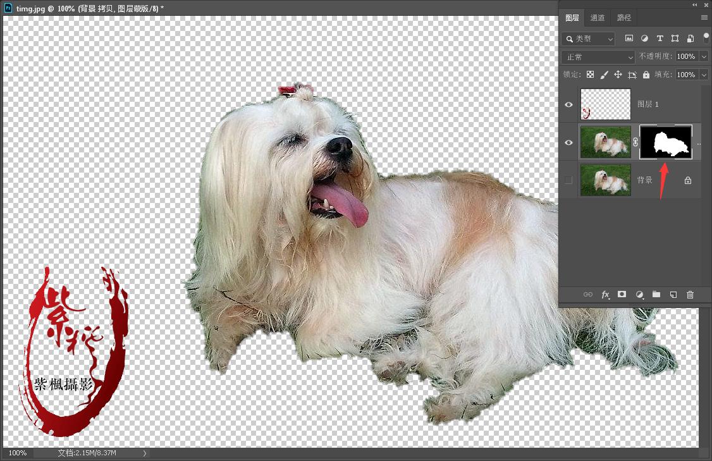Open the 不透明度 slider dropdown arrow

(704, 56)
